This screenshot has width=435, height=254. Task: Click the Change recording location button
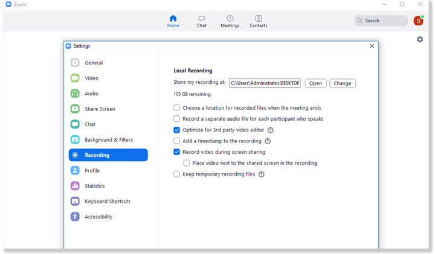342,83
